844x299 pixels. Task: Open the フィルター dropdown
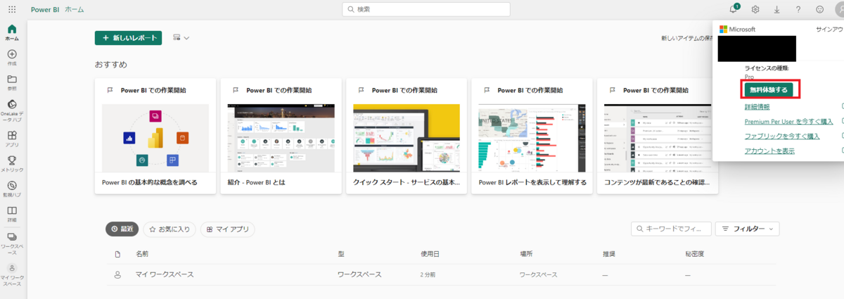(x=747, y=229)
